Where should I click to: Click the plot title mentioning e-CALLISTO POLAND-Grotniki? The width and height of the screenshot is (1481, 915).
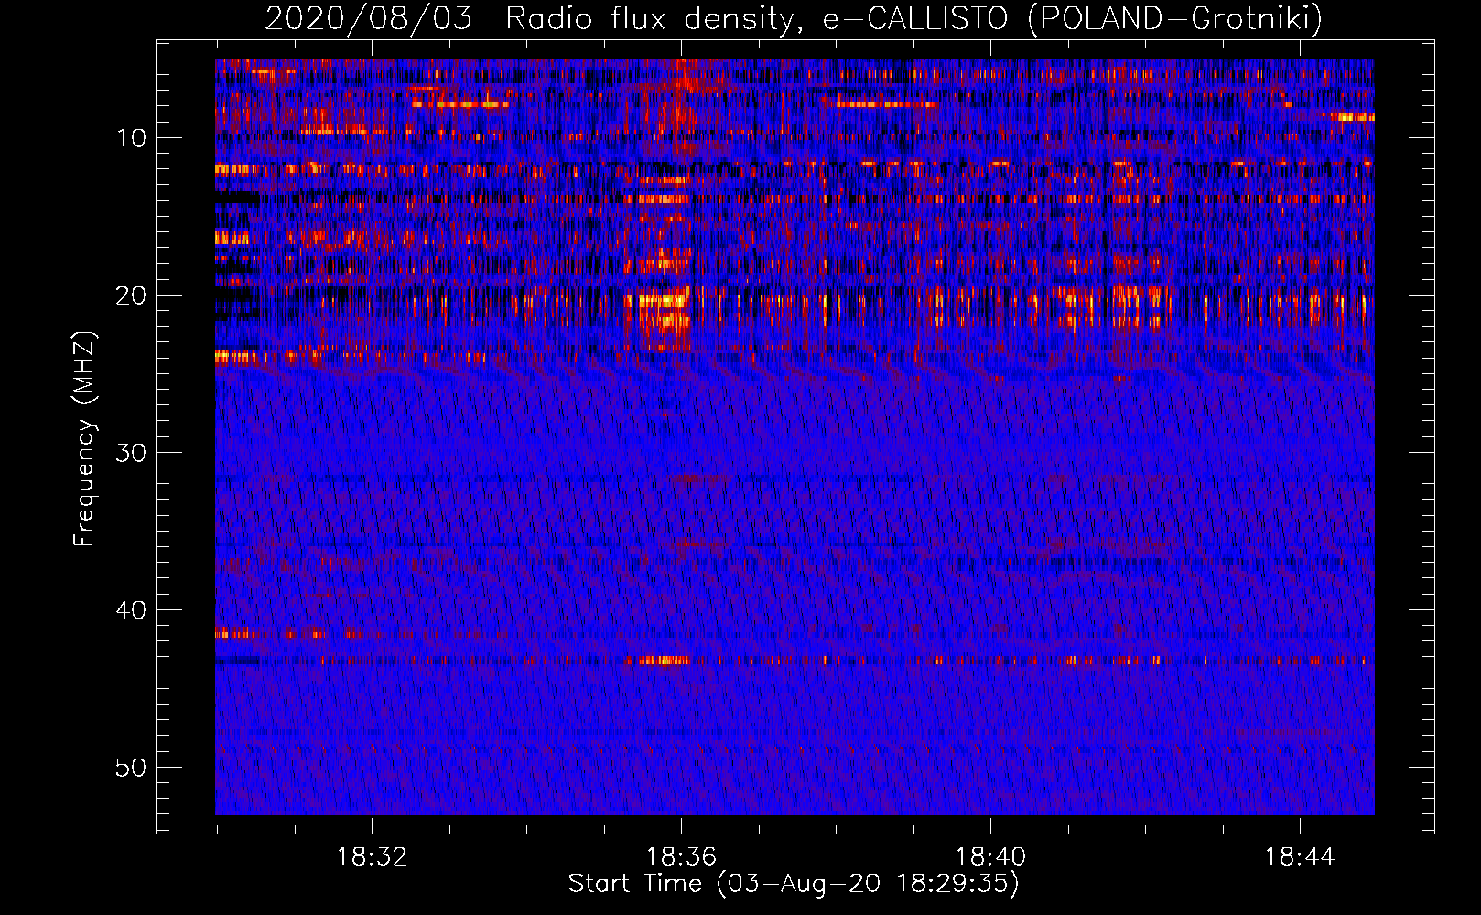[794, 18]
